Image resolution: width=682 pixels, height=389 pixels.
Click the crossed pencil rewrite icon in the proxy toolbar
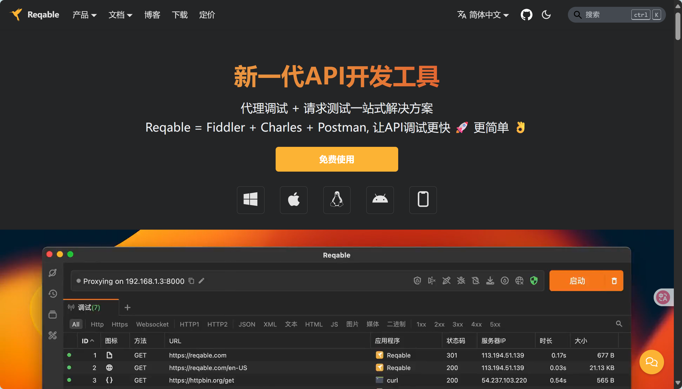(x=446, y=281)
